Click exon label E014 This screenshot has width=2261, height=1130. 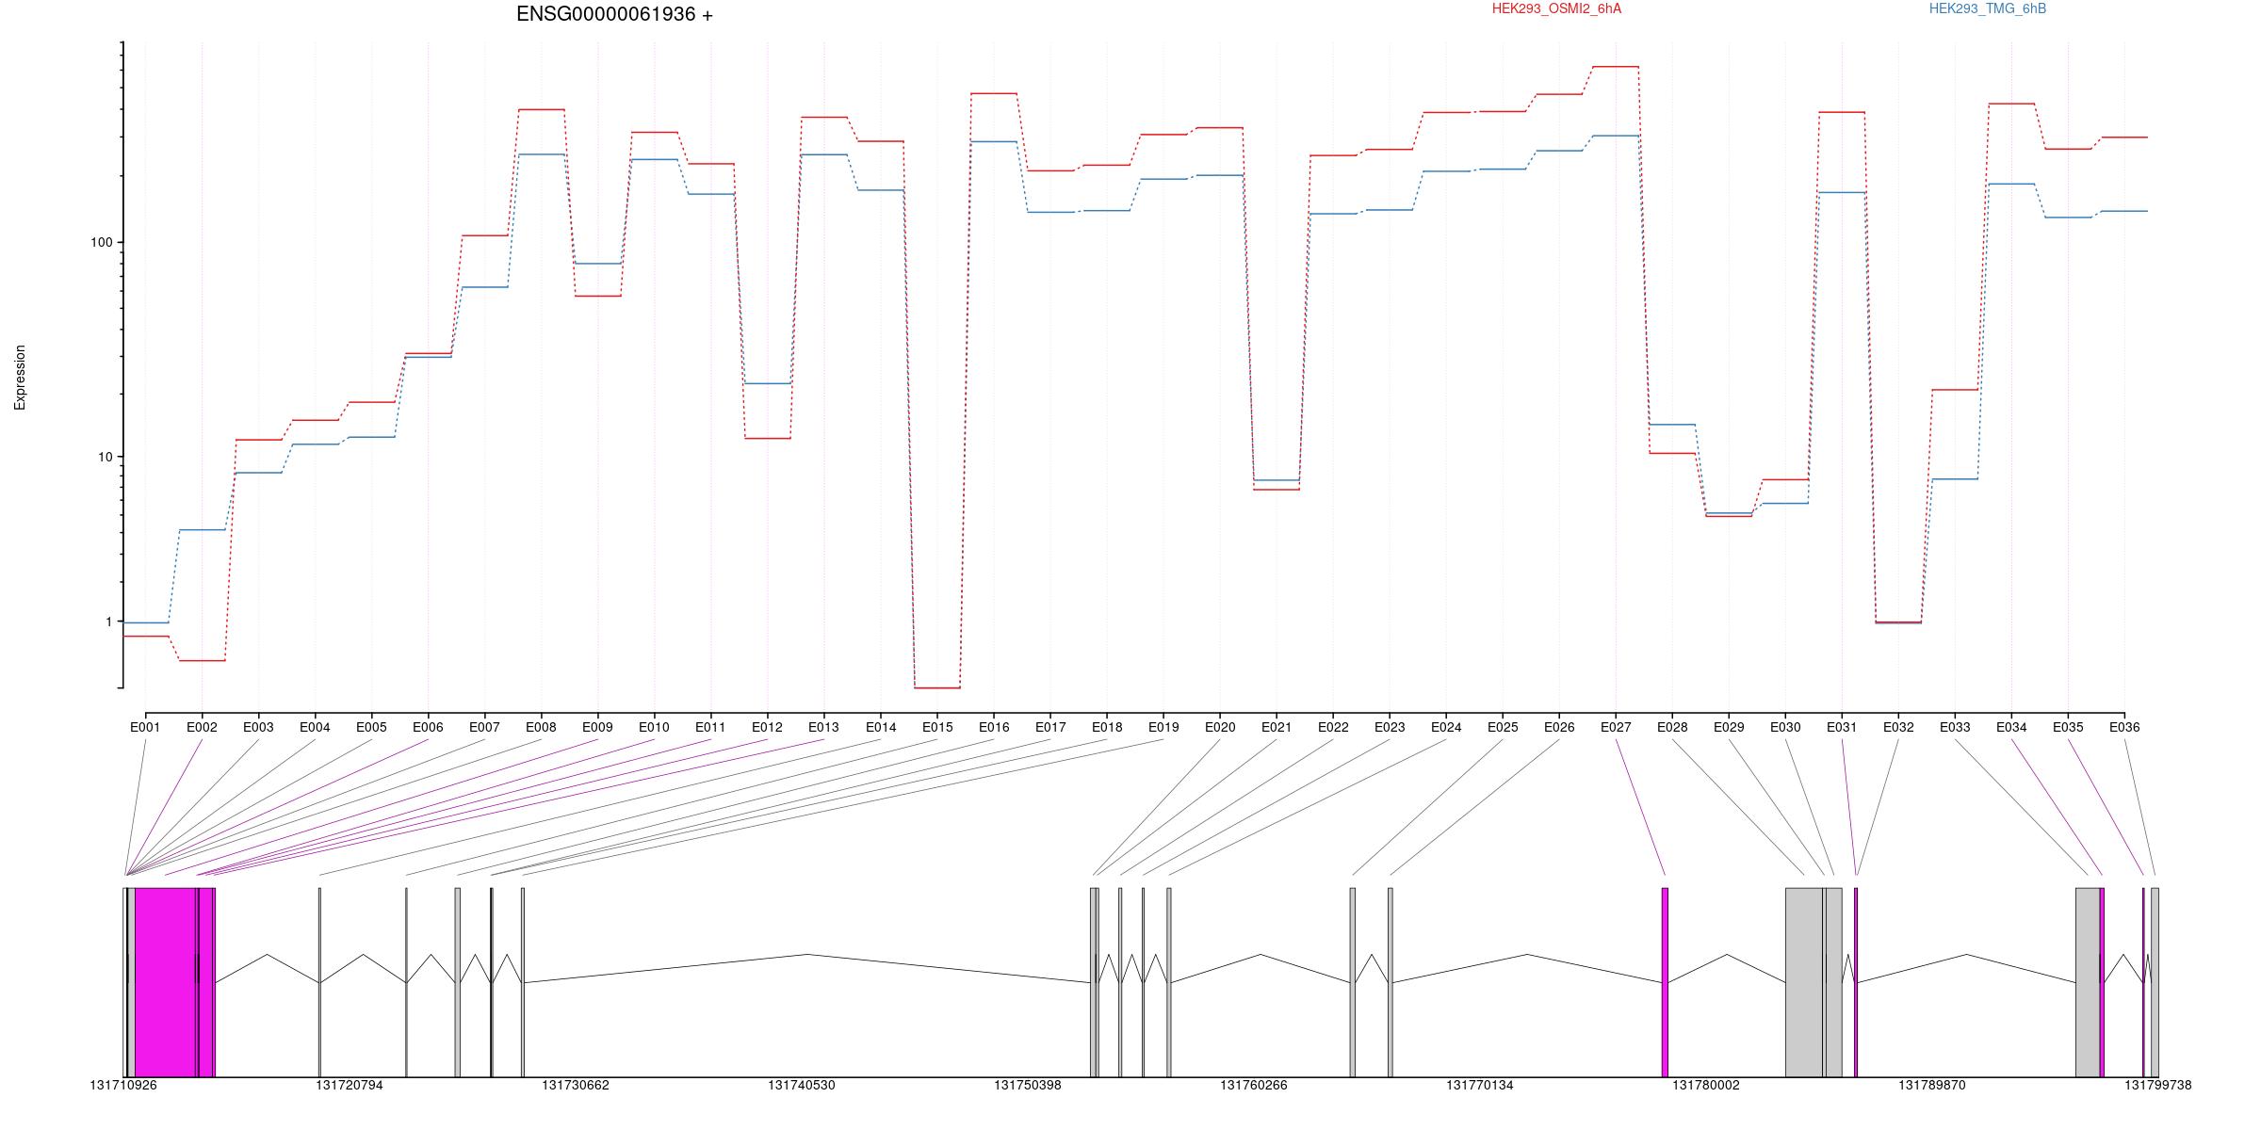pos(881,727)
